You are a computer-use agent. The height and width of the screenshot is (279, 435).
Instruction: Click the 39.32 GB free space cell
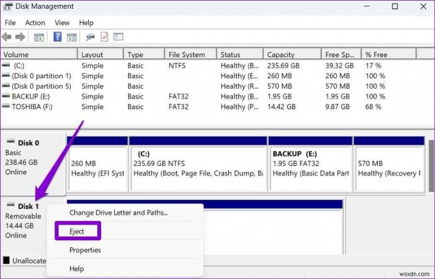click(339, 65)
